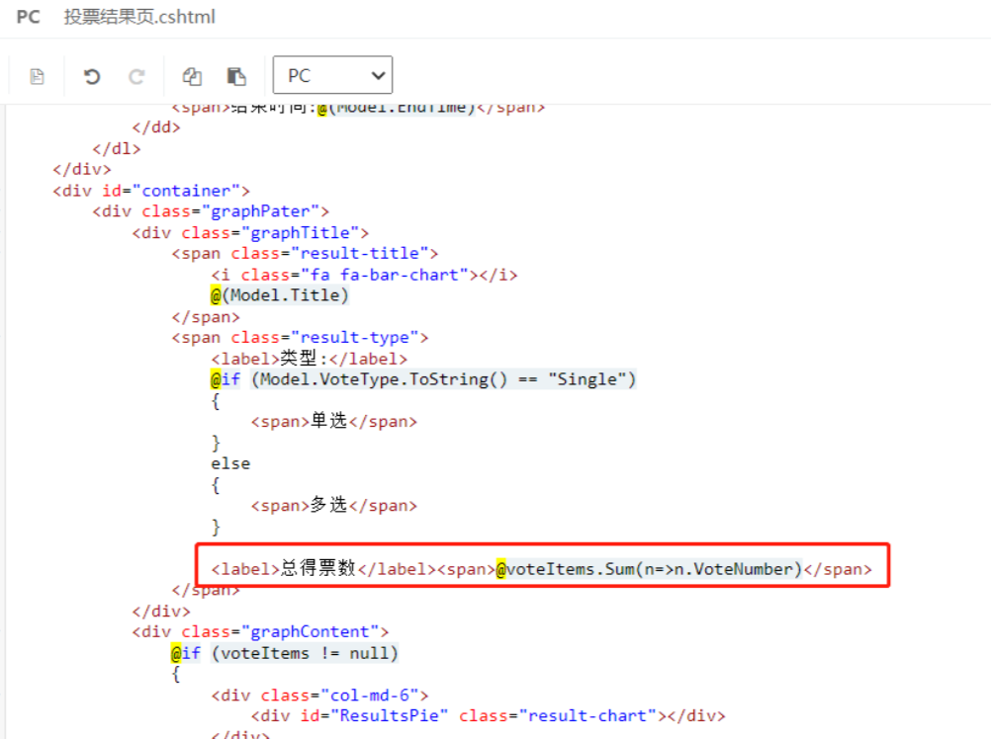Click the paste clipboard icon
This screenshot has height=739, width=991.
236,76
